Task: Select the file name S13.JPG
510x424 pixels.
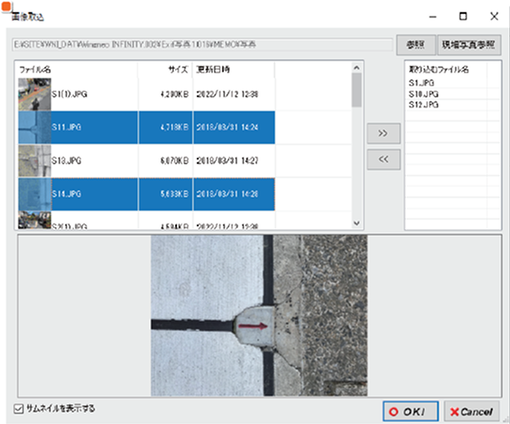Action: click(x=66, y=160)
